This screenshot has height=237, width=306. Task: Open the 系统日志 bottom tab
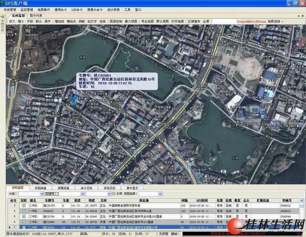[x=110, y=188]
